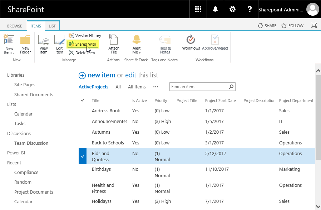Click the View Item ribbon icon
Screen dimensions: 321x210
point(44,40)
